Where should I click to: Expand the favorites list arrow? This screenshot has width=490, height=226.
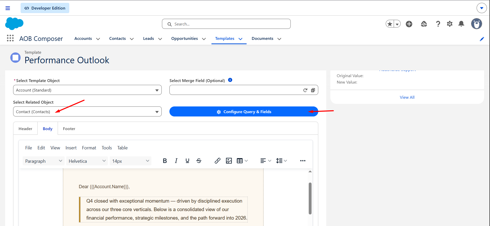(397, 24)
